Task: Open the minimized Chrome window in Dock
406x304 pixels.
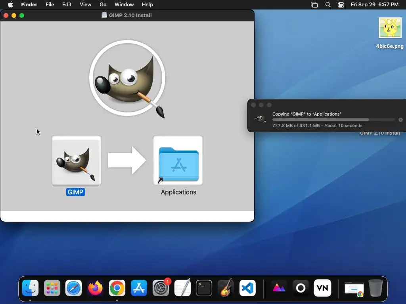Action: tap(354, 289)
